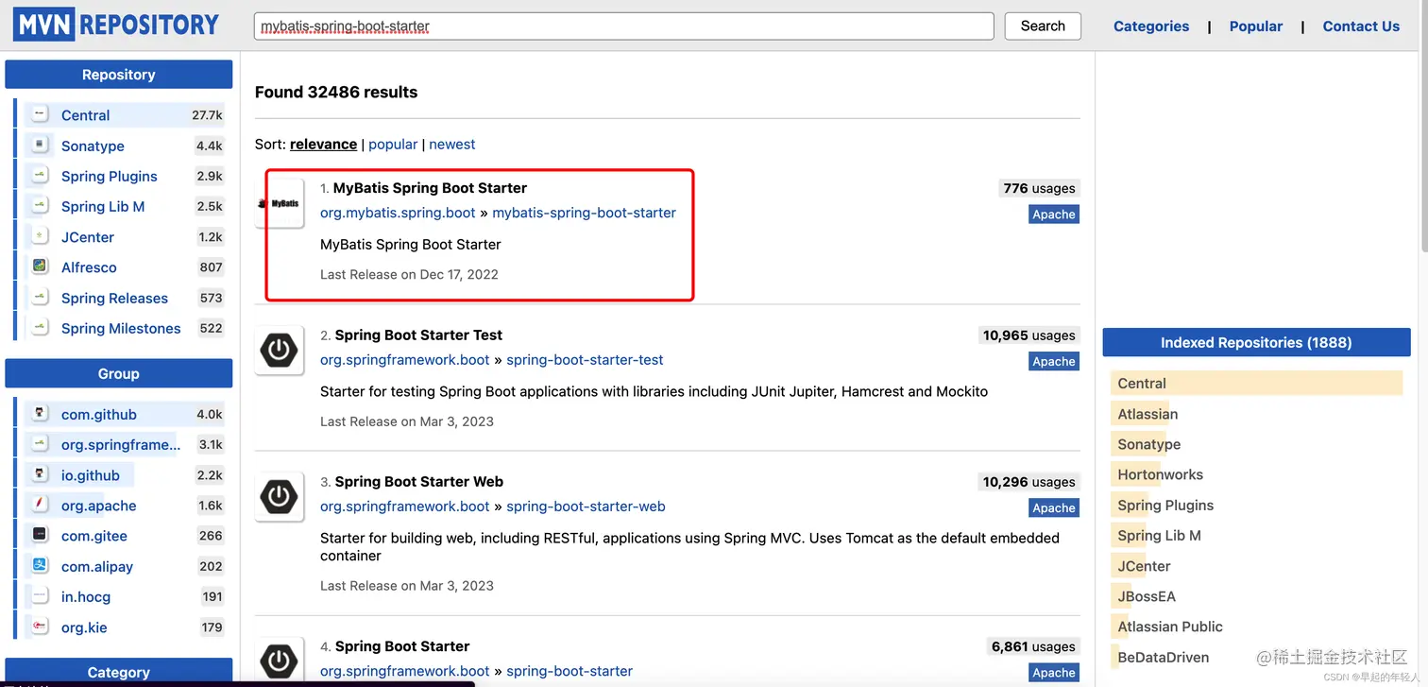
Task: Click the com.alipay group icon
Action: coord(40,565)
